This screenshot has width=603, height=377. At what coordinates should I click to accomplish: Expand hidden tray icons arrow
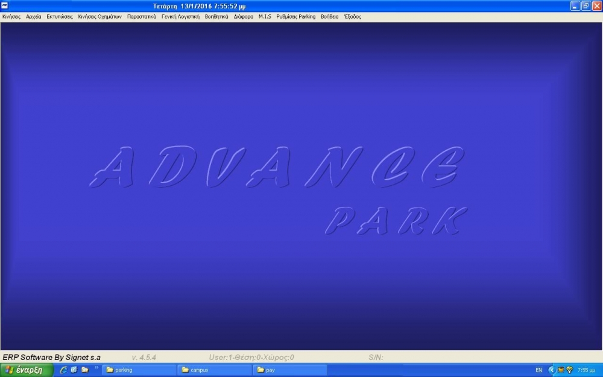(x=552, y=370)
